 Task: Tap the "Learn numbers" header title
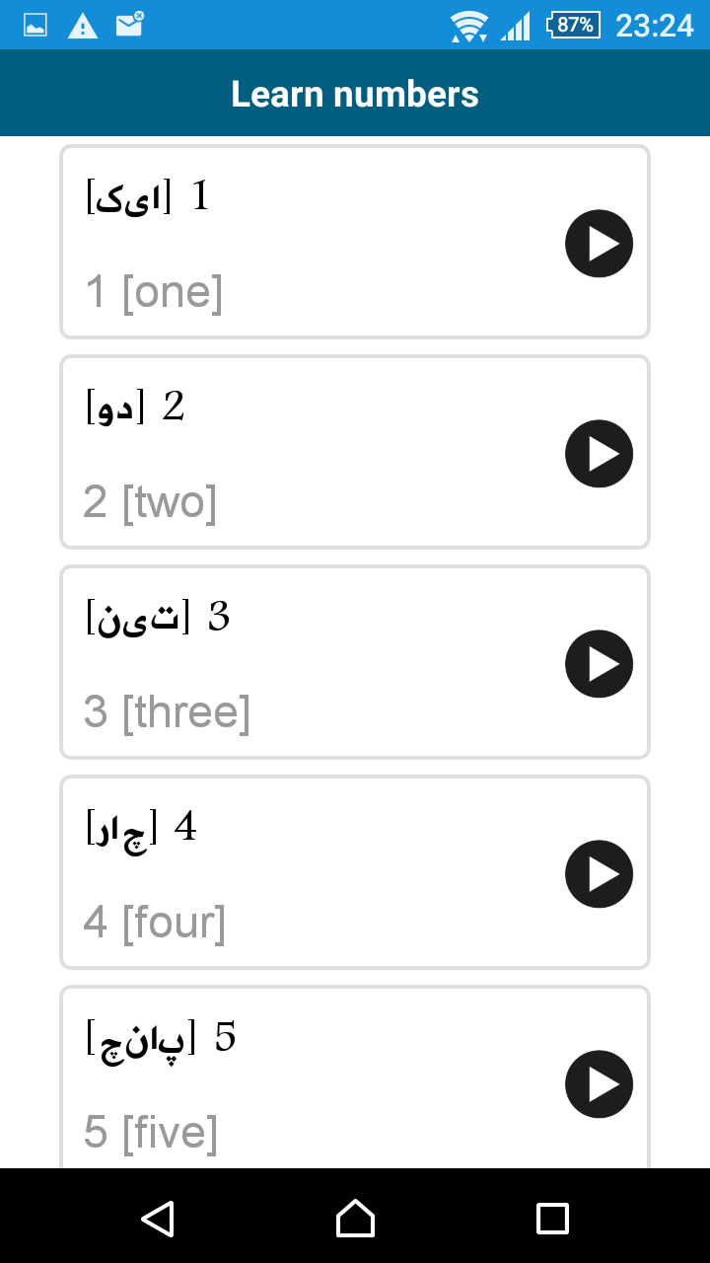(x=355, y=94)
